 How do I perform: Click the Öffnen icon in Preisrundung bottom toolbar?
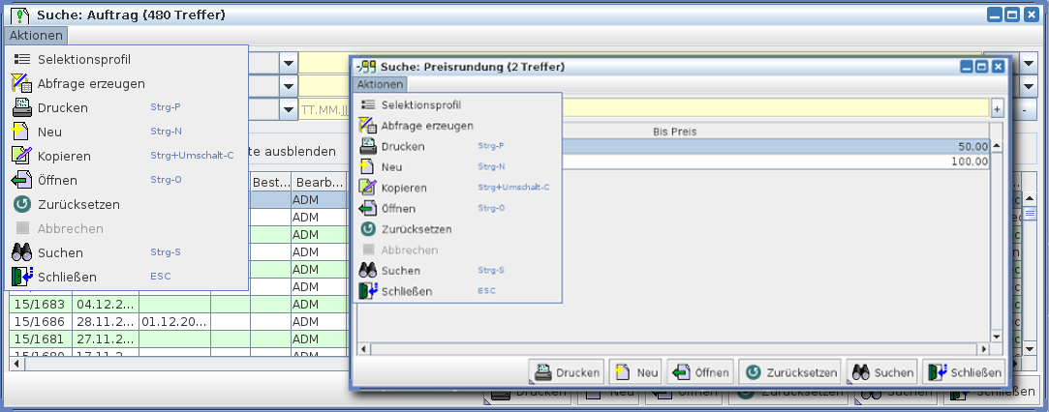(680, 372)
